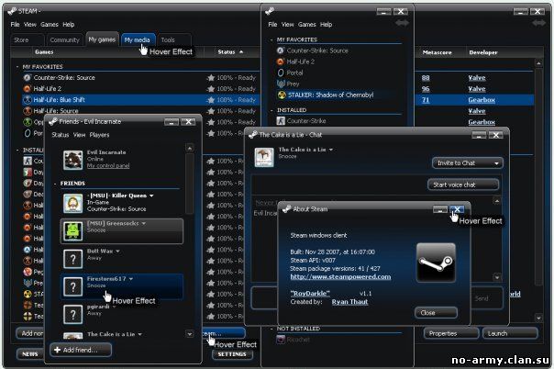Click Properties button
Viewport: 554px width, 369px height.
451,333
